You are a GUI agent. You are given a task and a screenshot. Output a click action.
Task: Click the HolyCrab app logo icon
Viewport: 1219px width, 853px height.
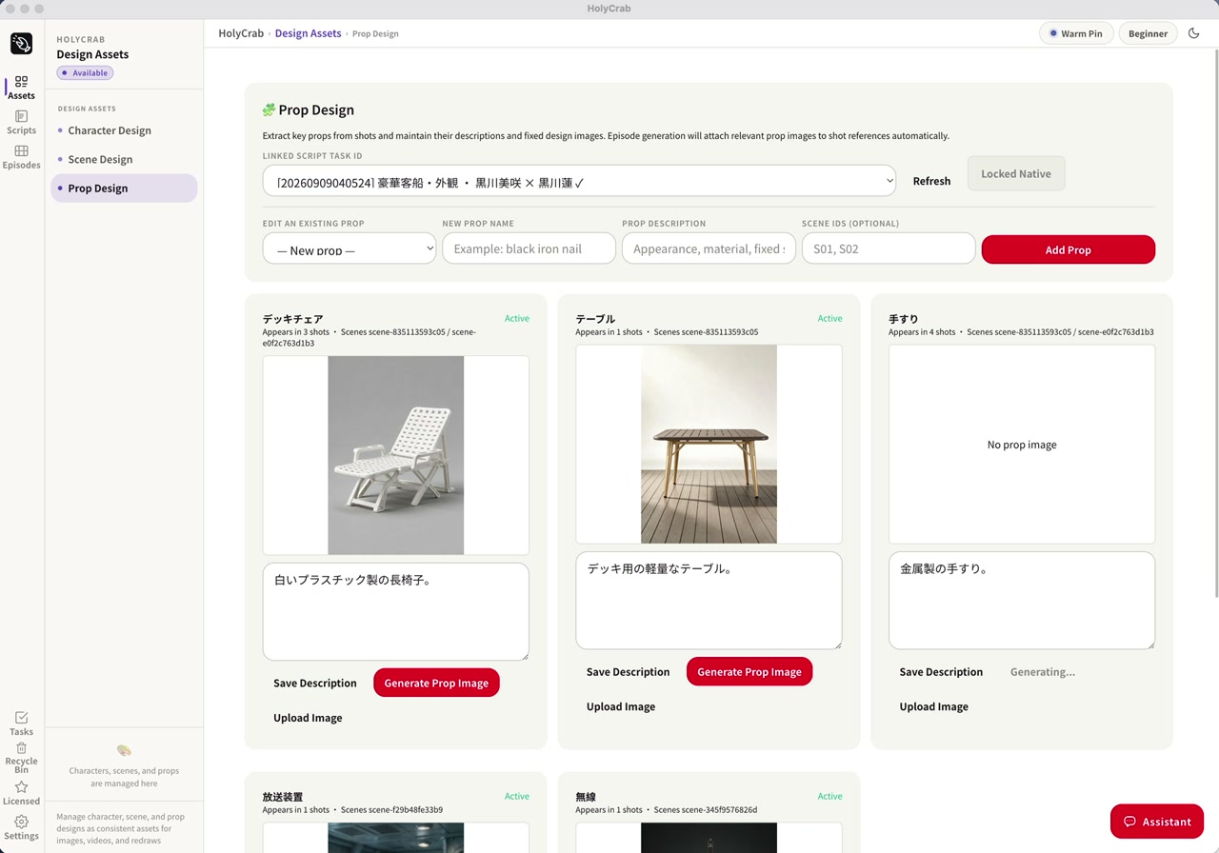point(21,44)
